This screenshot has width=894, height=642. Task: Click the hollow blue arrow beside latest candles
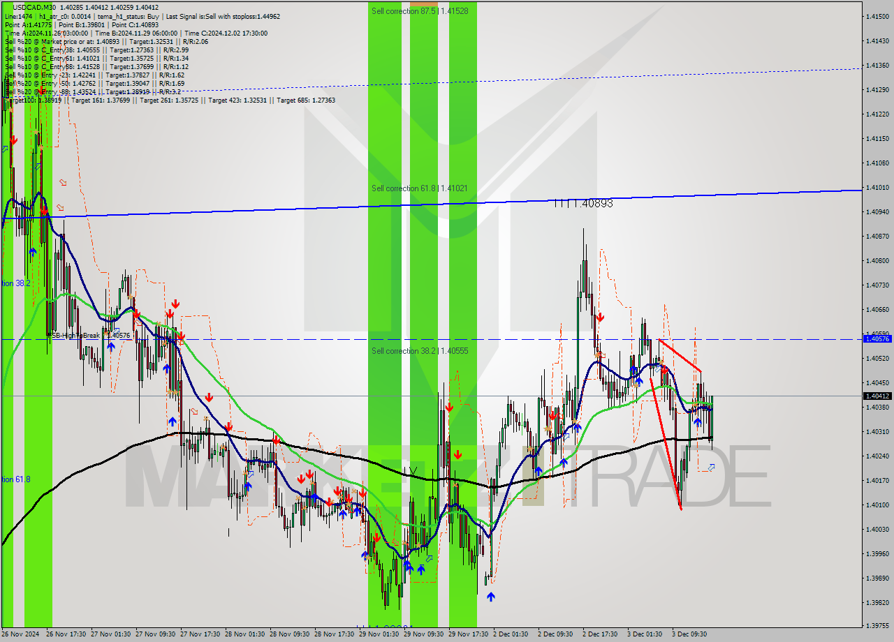(x=711, y=468)
